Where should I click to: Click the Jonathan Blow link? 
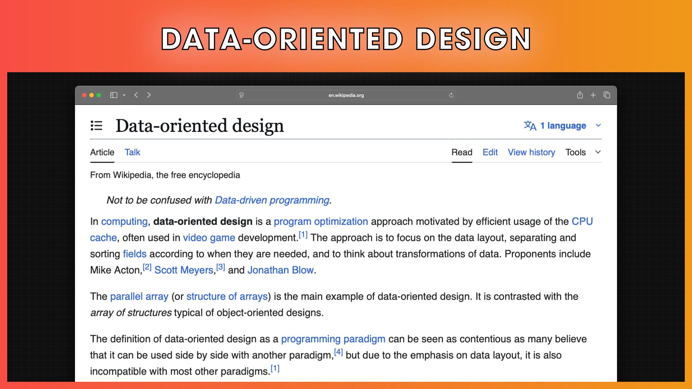coord(280,270)
